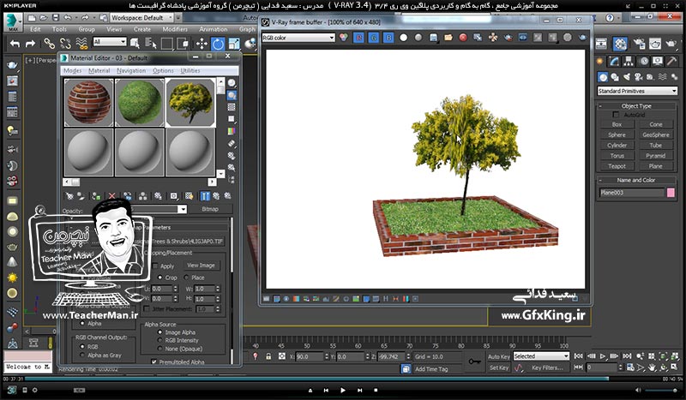Select the Bind to Space Warp tool
Viewport: 686px width, 400px height.
click(x=81, y=44)
